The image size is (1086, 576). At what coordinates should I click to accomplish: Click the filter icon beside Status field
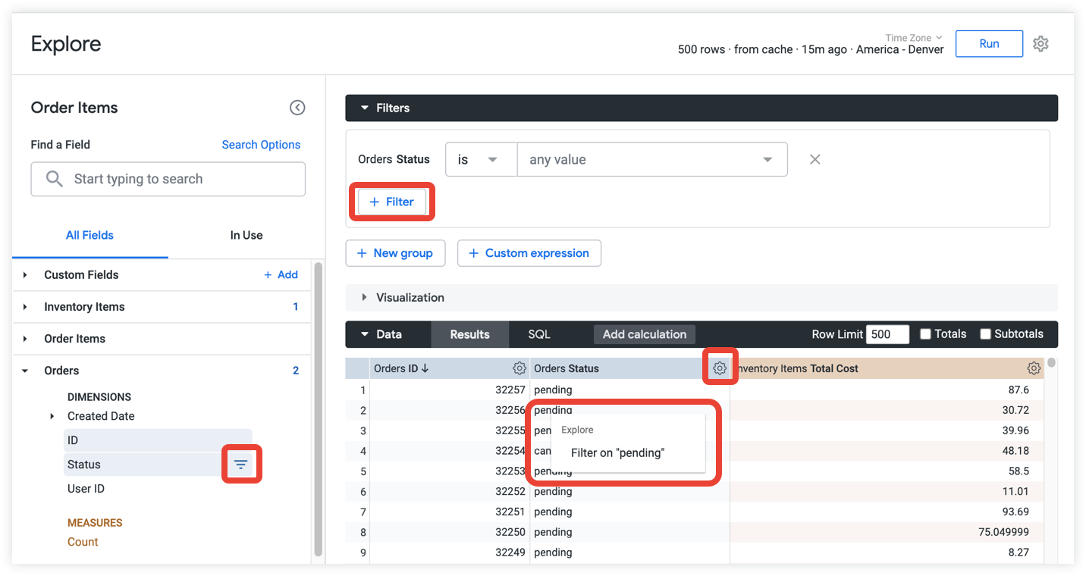[241, 465]
